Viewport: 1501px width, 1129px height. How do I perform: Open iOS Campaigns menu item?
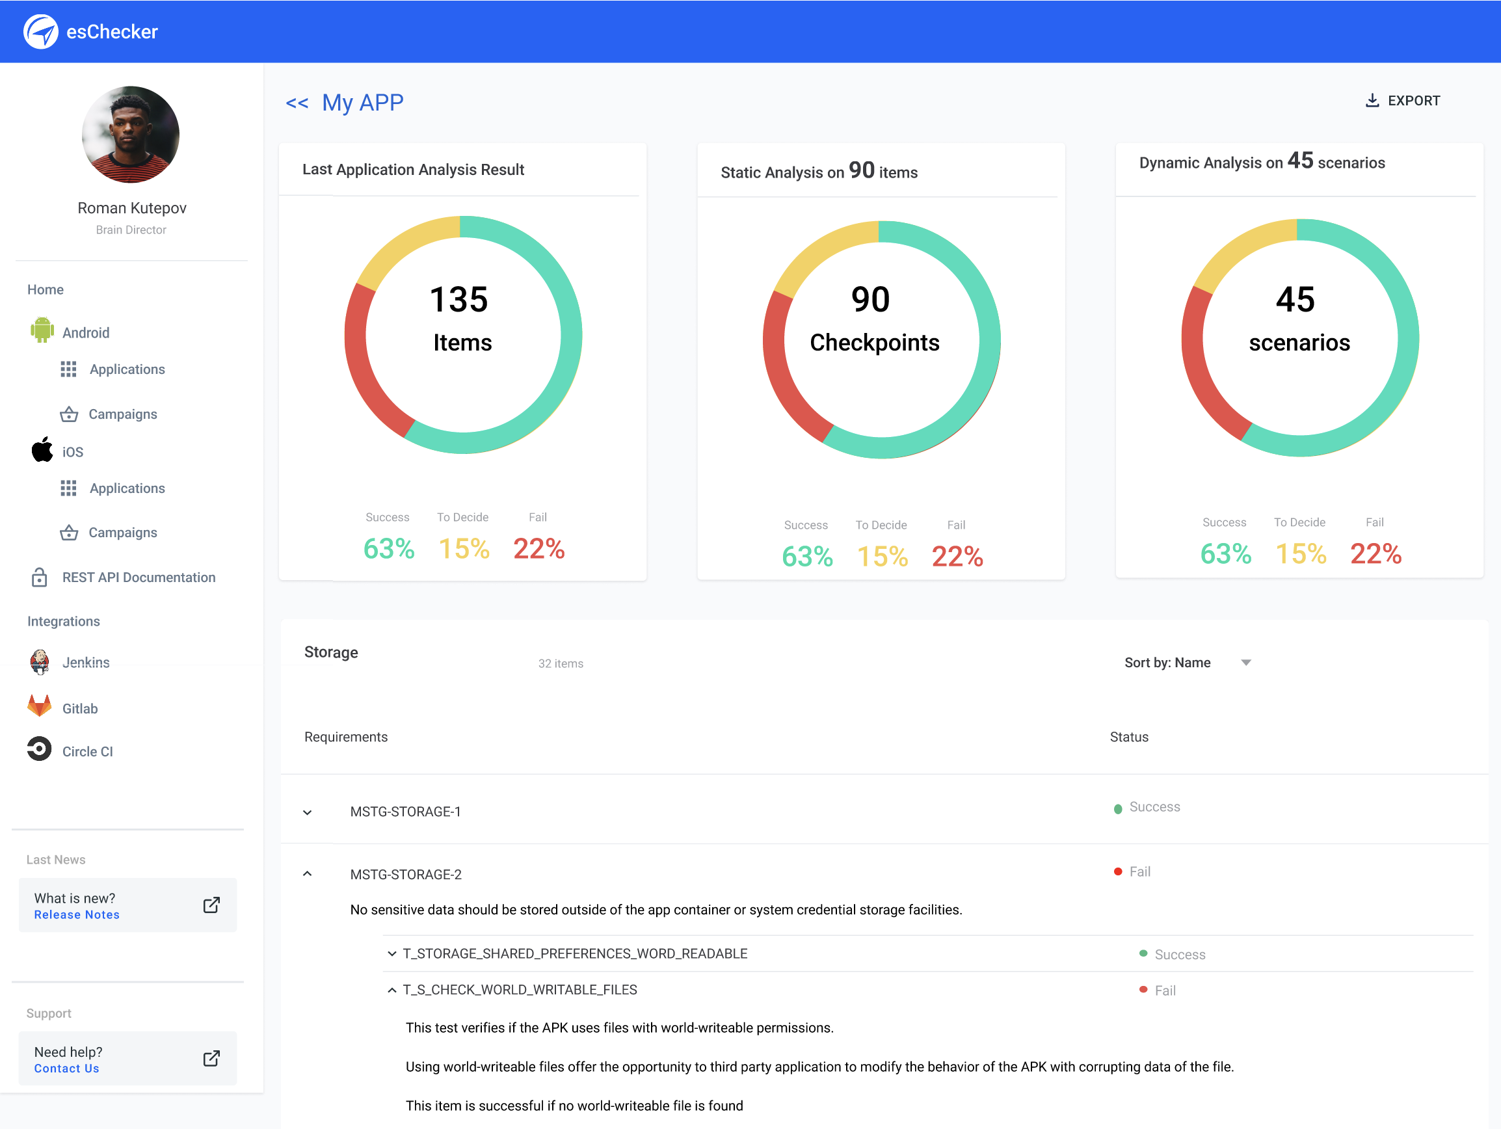coord(123,533)
